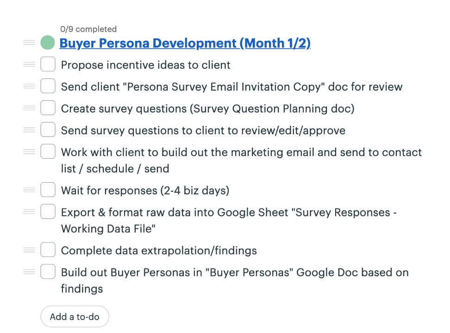Screen dimensions: 450x333
Task: Click the drag handle beside the marketing email task
Action: click(29, 151)
